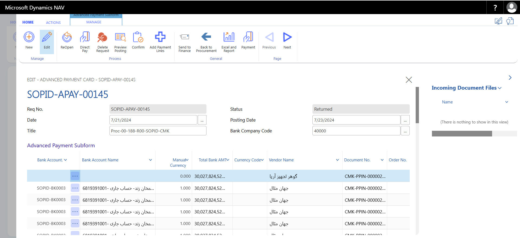Click Advanced Payment Subform heading
Viewport: 520px width, 238px height.
61,145
